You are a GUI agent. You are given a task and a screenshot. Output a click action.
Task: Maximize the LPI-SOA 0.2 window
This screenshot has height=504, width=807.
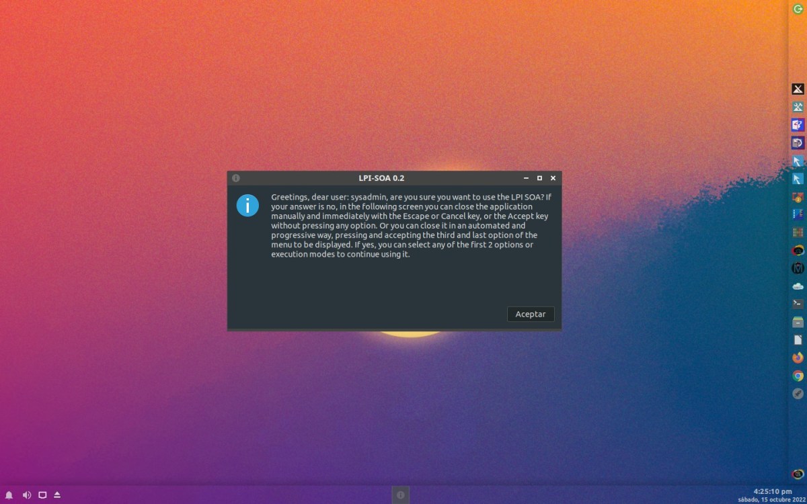tap(539, 178)
